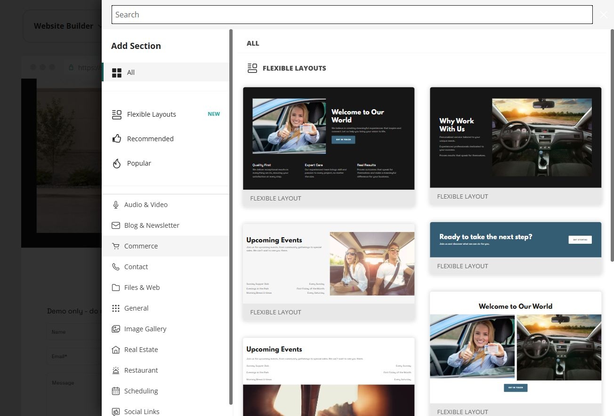Viewport: 614px width, 416px height.
Task: Pick Upcoming Events layout with full-width list
Action: pos(329,376)
